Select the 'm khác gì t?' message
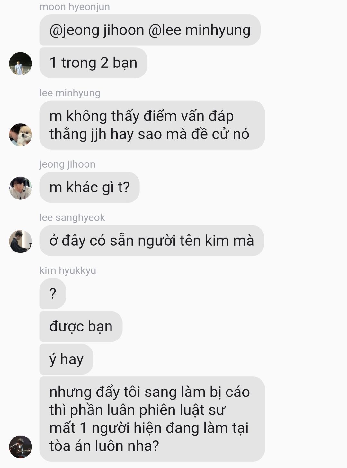Image resolution: width=347 pixels, height=468 pixels. click(x=89, y=187)
